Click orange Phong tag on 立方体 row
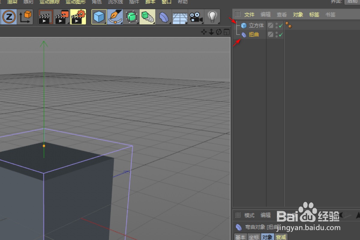The image size is (360, 240). [289, 25]
